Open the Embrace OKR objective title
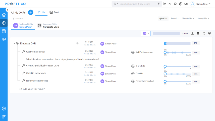Viewport: 215px width, 121px height. [28, 43]
